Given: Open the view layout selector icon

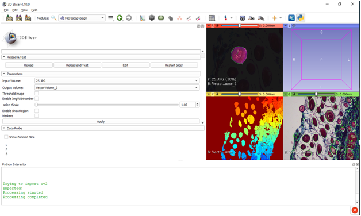Looking at the screenshot, I should pyautogui.click(x=212, y=18).
